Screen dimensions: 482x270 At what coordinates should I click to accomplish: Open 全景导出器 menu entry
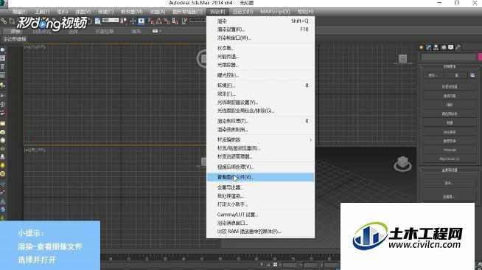(260, 187)
